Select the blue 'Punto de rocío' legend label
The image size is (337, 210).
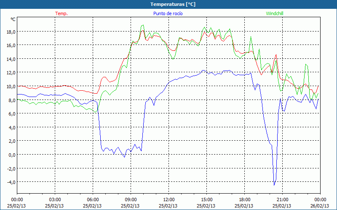(168, 13)
